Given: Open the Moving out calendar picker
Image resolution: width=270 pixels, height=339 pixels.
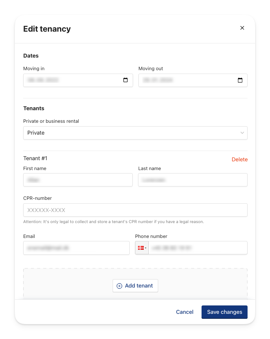Looking at the screenshot, I should (240, 80).
